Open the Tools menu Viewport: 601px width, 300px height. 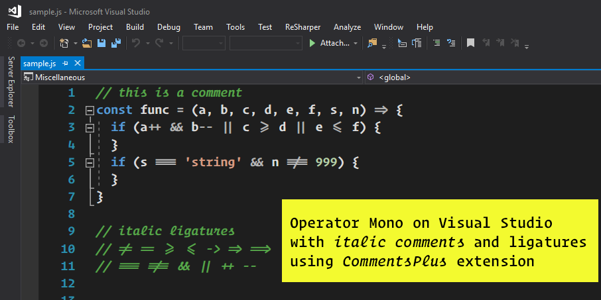pyautogui.click(x=235, y=27)
